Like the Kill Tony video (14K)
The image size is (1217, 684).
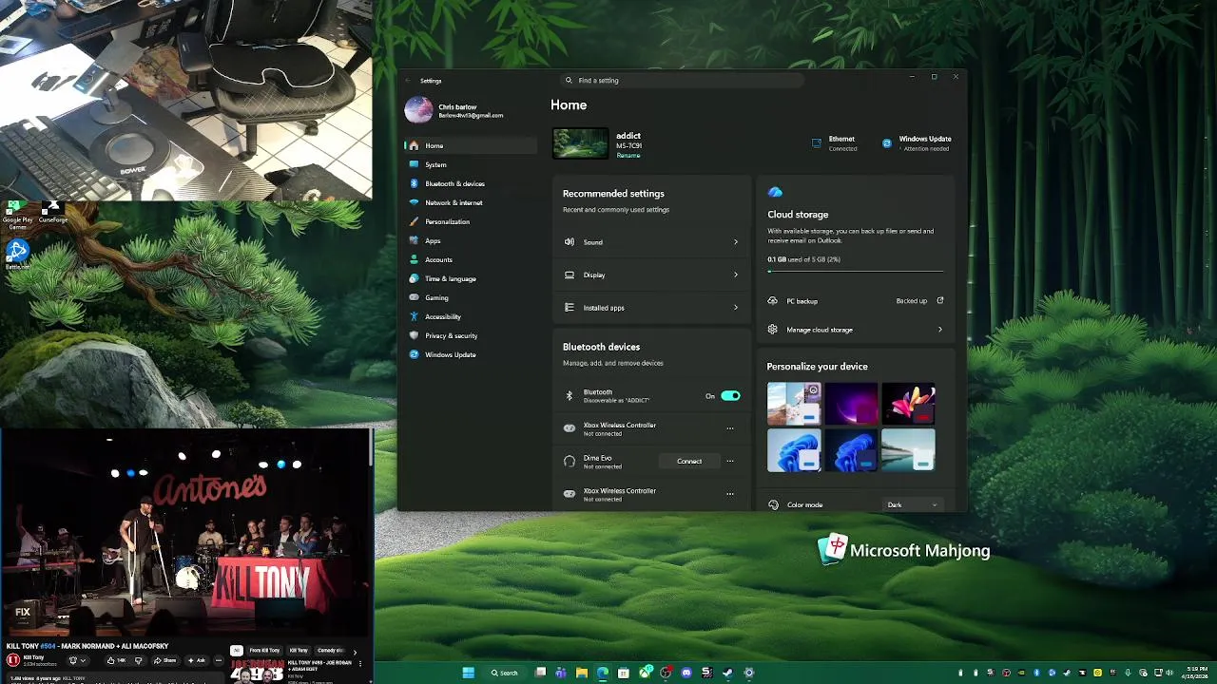pyautogui.click(x=117, y=660)
